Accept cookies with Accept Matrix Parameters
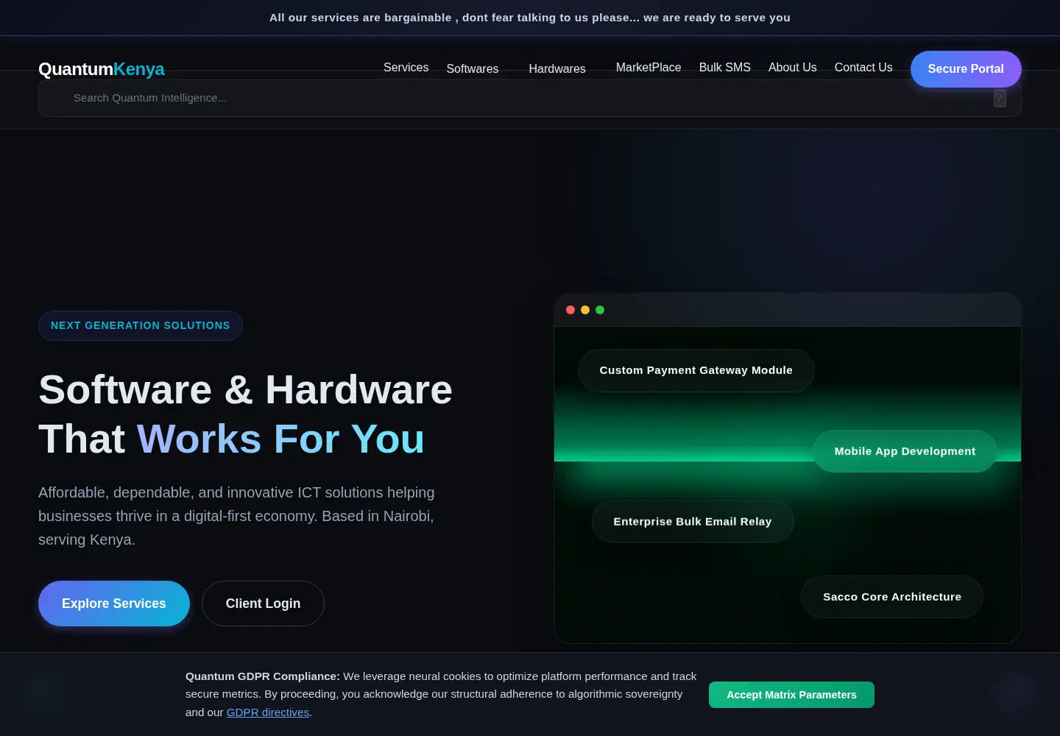This screenshot has width=1060, height=736. [x=791, y=695]
